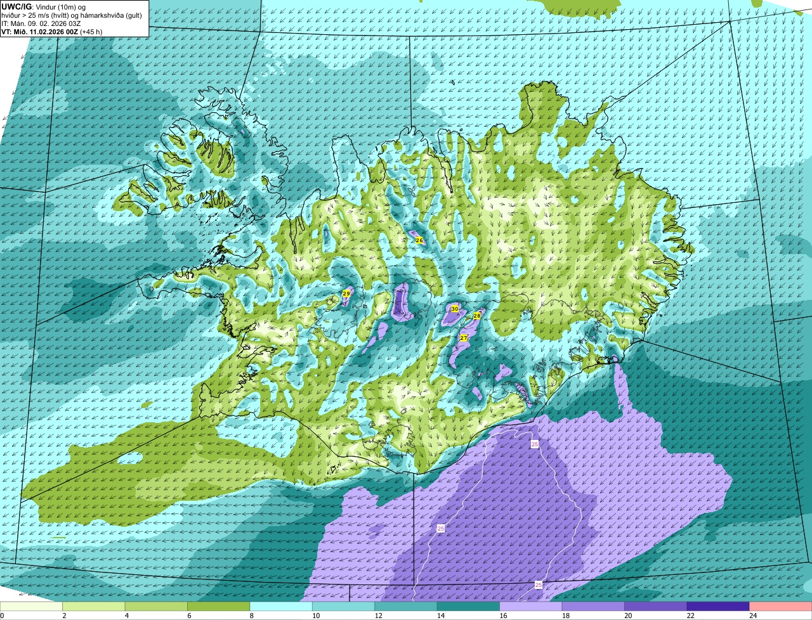Click the legend tick label 14
This screenshot has width=812, height=620.
point(441,615)
